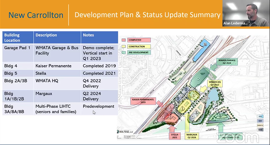Click the 'Margaux' description cell in the table

[57, 96]
